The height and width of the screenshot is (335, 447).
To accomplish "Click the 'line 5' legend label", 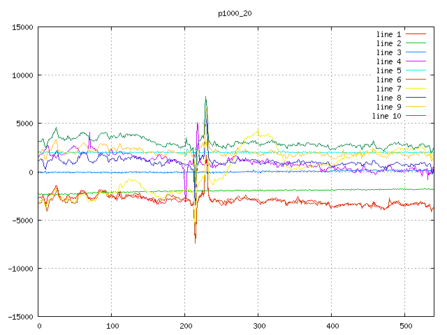I will (389, 70).
